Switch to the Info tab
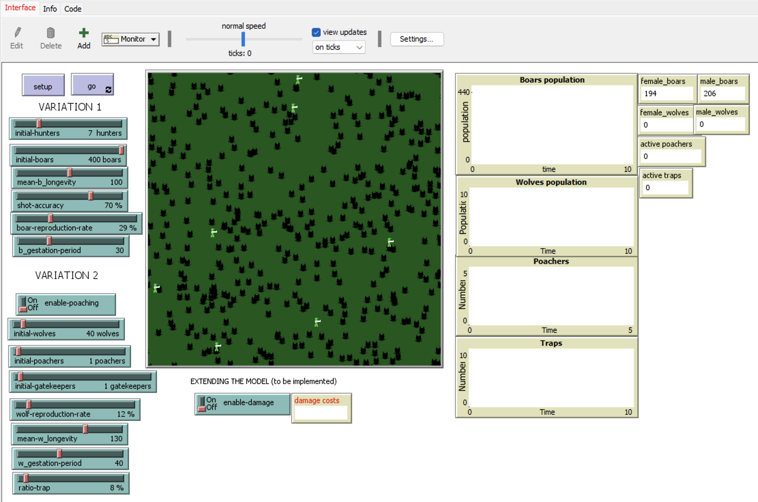This screenshot has height=502, width=758. click(x=49, y=8)
